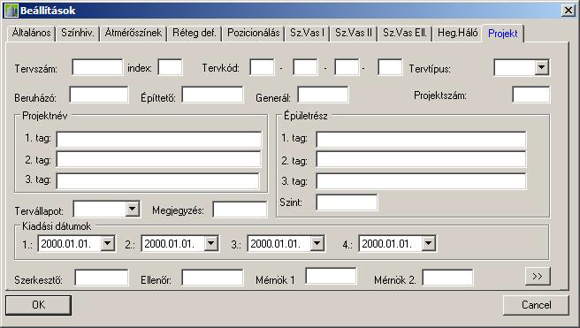Image resolution: width=580 pixels, height=328 pixels.
Task: Select the Sz.Vas Ell. tab
Action: click(404, 33)
